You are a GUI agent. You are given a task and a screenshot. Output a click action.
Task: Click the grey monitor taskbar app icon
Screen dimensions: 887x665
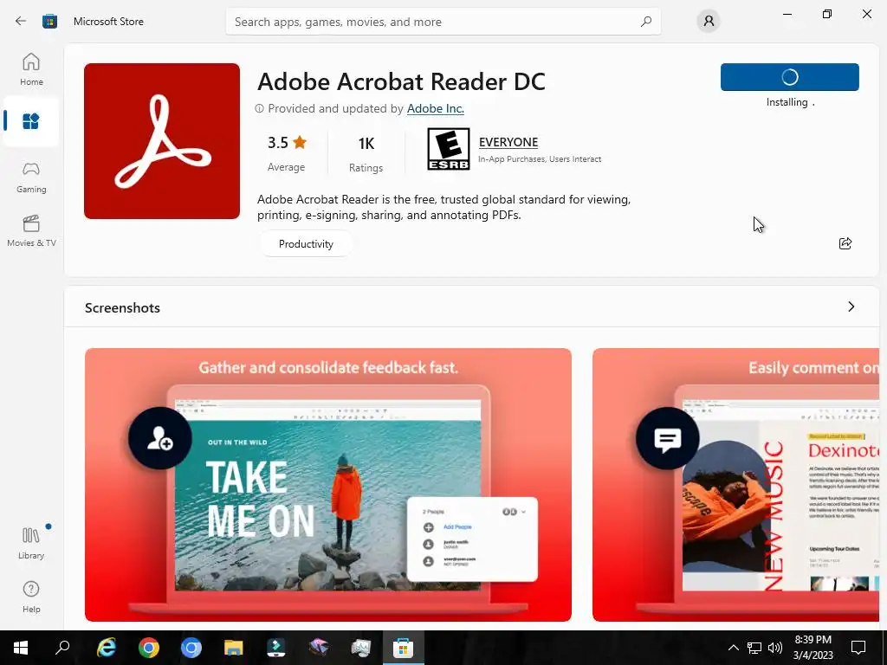(x=361, y=648)
